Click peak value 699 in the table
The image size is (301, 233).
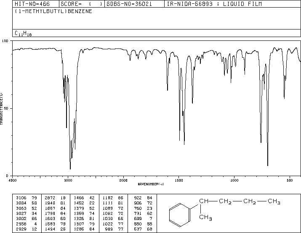click(138, 219)
